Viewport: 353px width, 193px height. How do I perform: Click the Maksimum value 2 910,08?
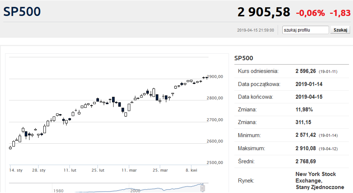(x=306, y=149)
